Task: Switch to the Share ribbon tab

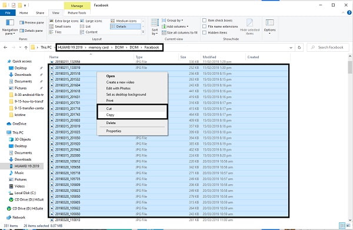Action: 40,13
